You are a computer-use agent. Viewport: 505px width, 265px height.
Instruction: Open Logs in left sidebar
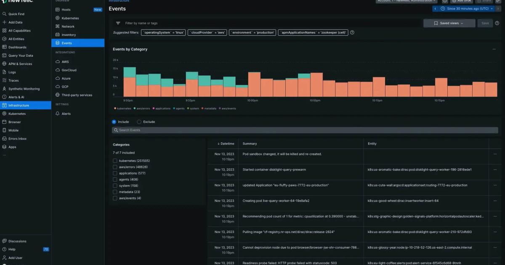pyautogui.click(x=12, y=72)
